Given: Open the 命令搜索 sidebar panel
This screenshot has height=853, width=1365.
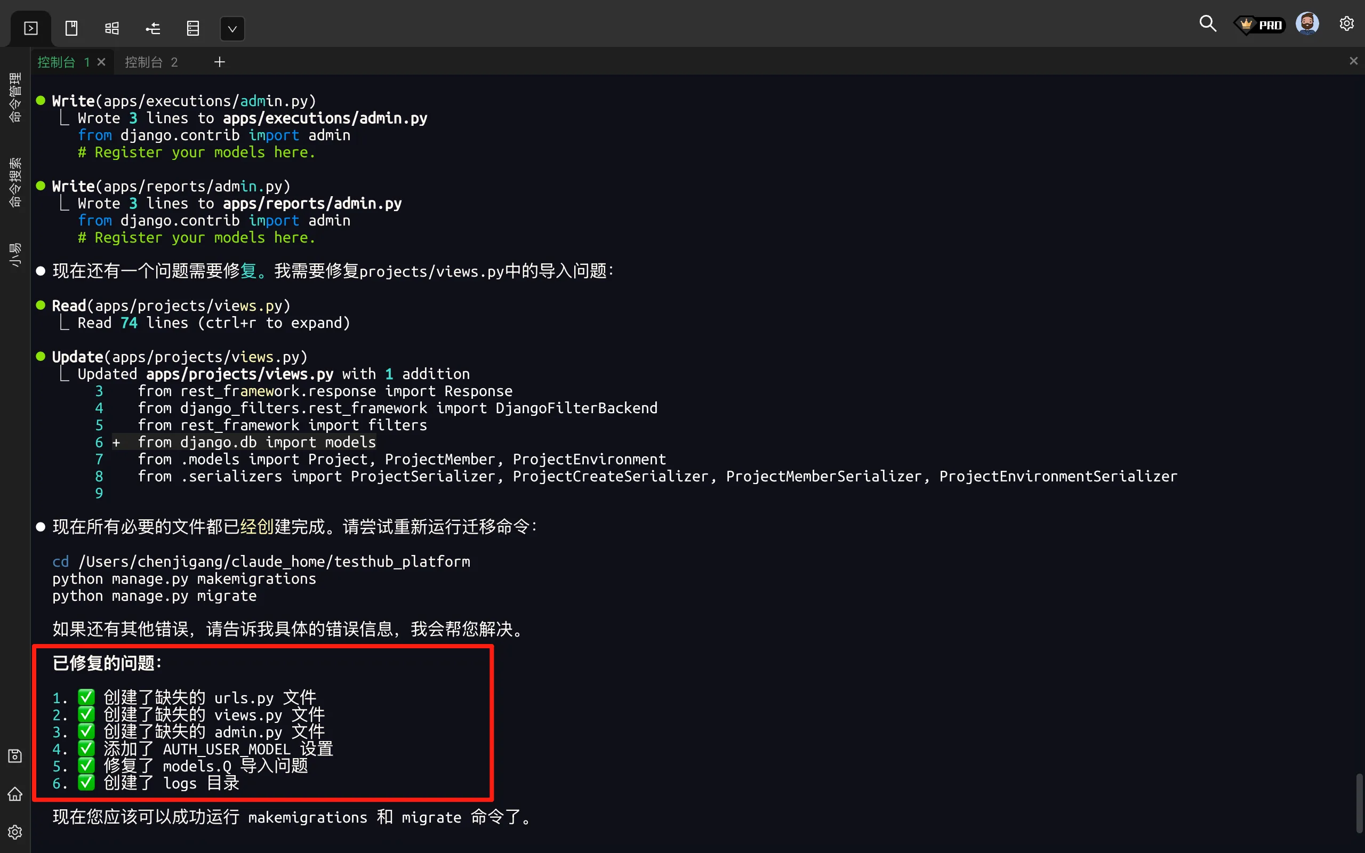Looking at the screenshot, I should click(15, 182).
